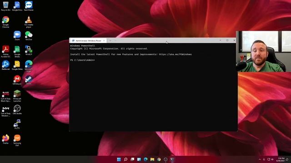Open taskbar Search

click(x=125, y=159)
